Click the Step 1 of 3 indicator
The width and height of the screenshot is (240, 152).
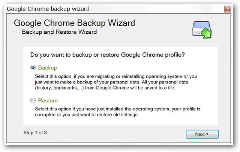[35, 133]
